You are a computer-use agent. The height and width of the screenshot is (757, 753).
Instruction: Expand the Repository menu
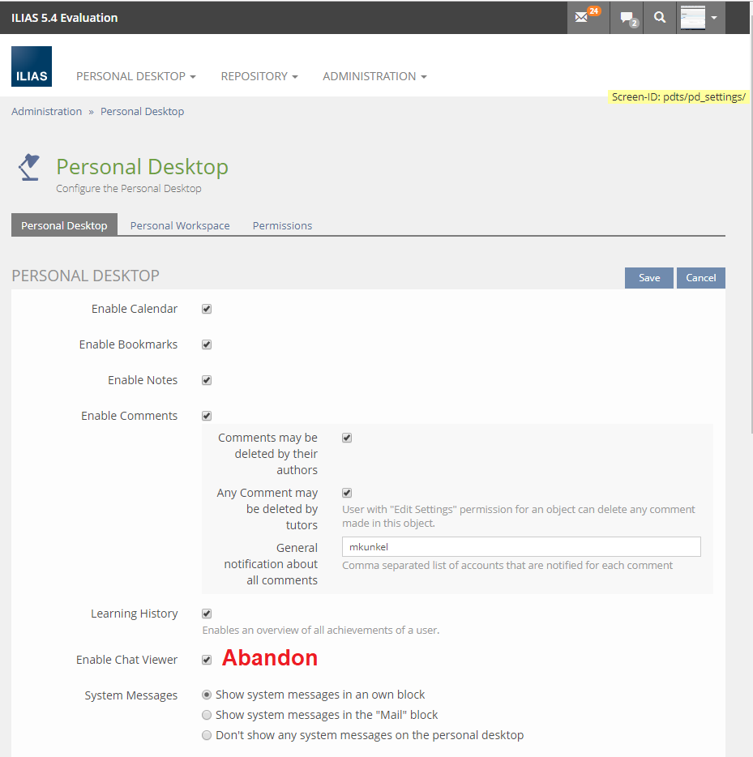point(259,76)
